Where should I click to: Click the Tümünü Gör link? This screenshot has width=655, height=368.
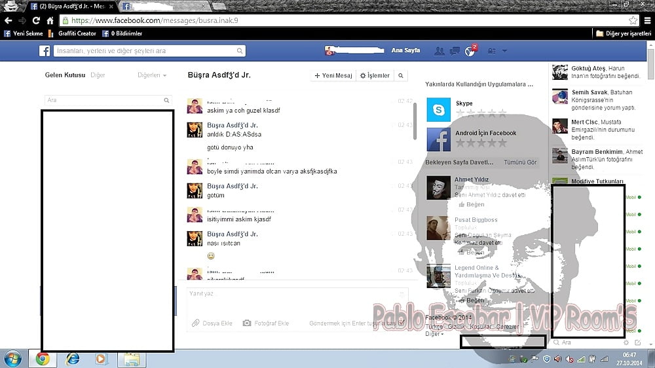click(520, 162)
